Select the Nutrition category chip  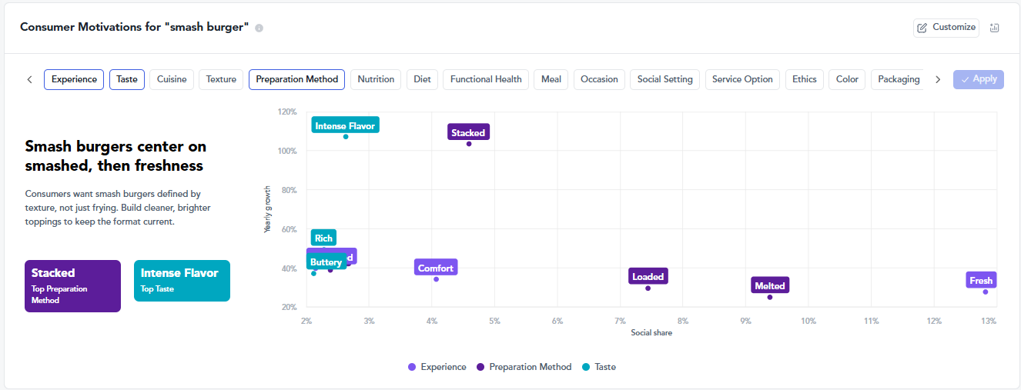point(376,79)
